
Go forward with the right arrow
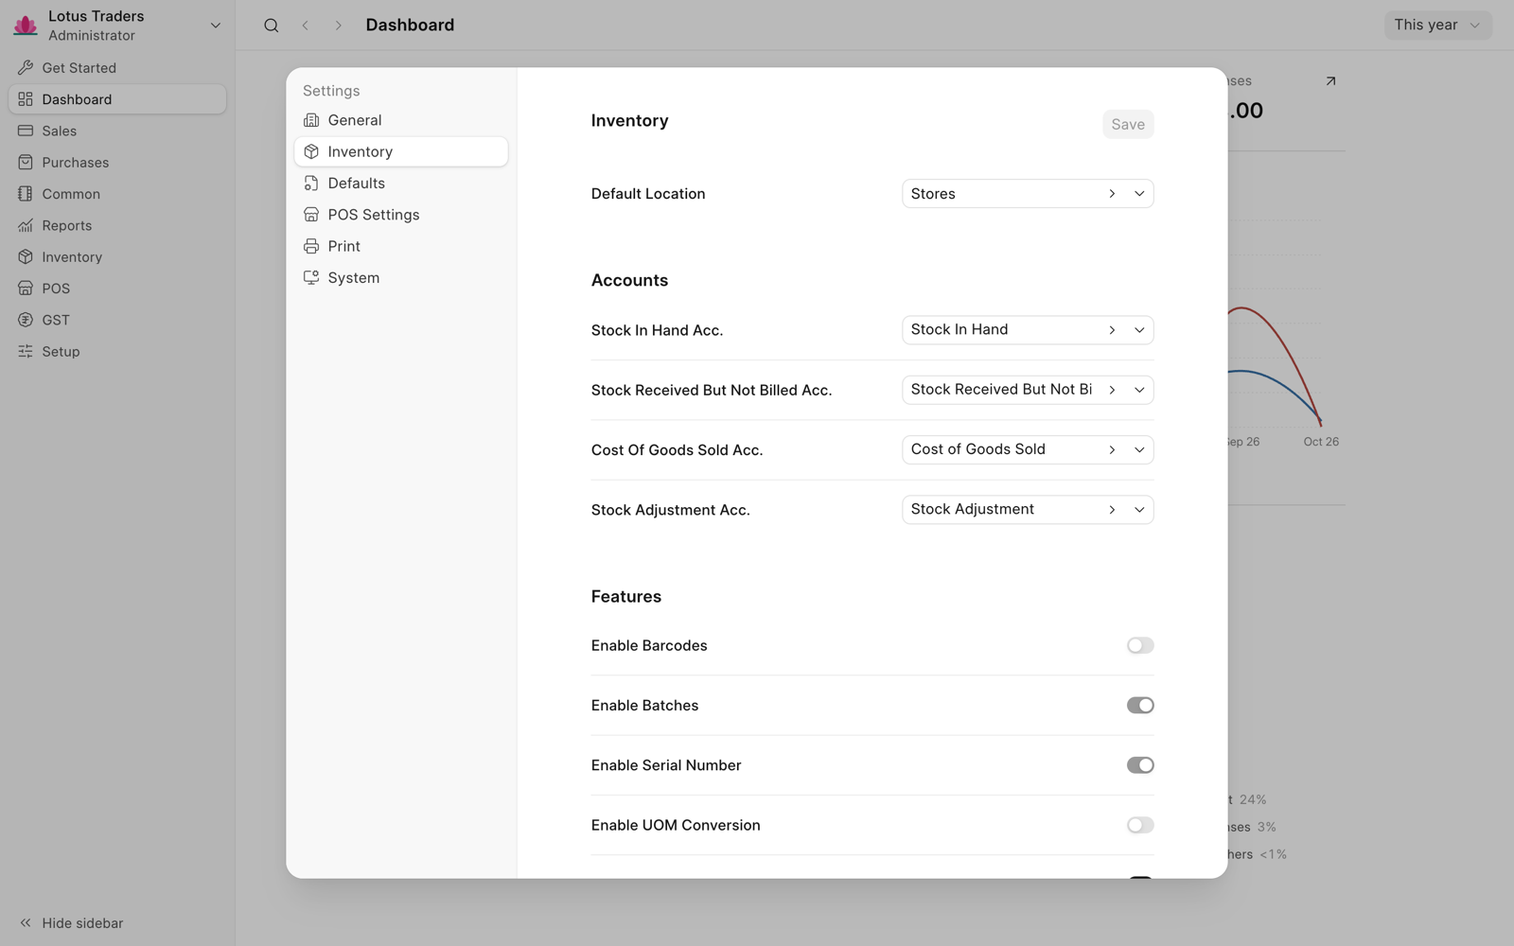338,26
